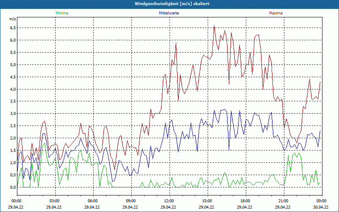Click the 12:00 time axis label
This screenshot has height=212, width=339.
(169, 201)
